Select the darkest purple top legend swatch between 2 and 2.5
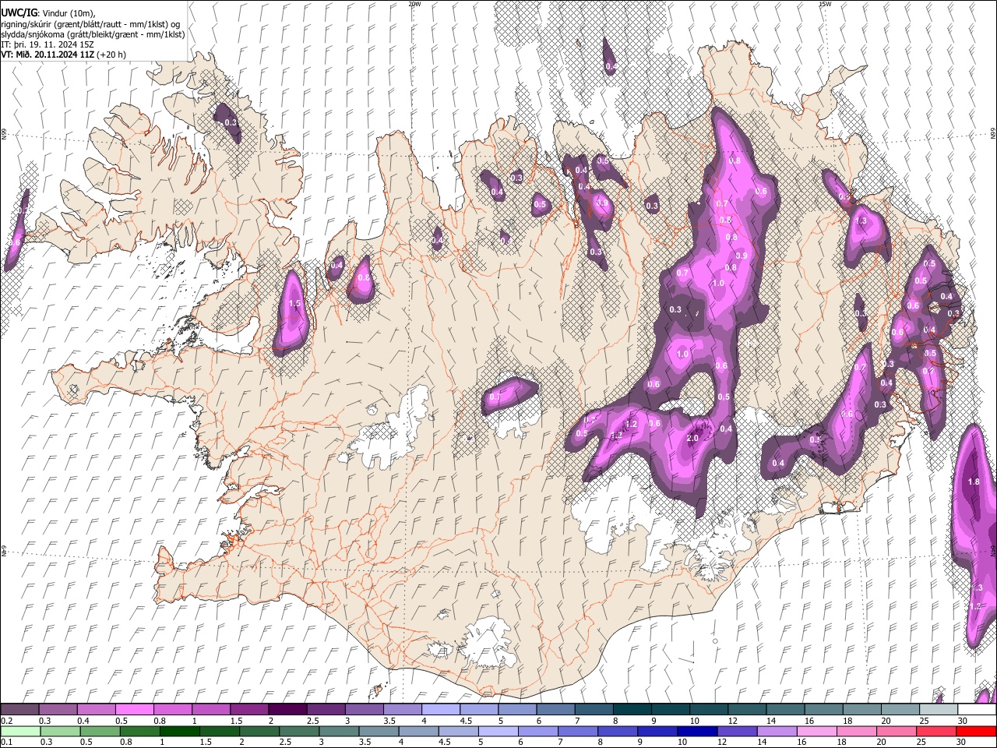The width and height of the screenshot is (997, 748). [287, 710]
